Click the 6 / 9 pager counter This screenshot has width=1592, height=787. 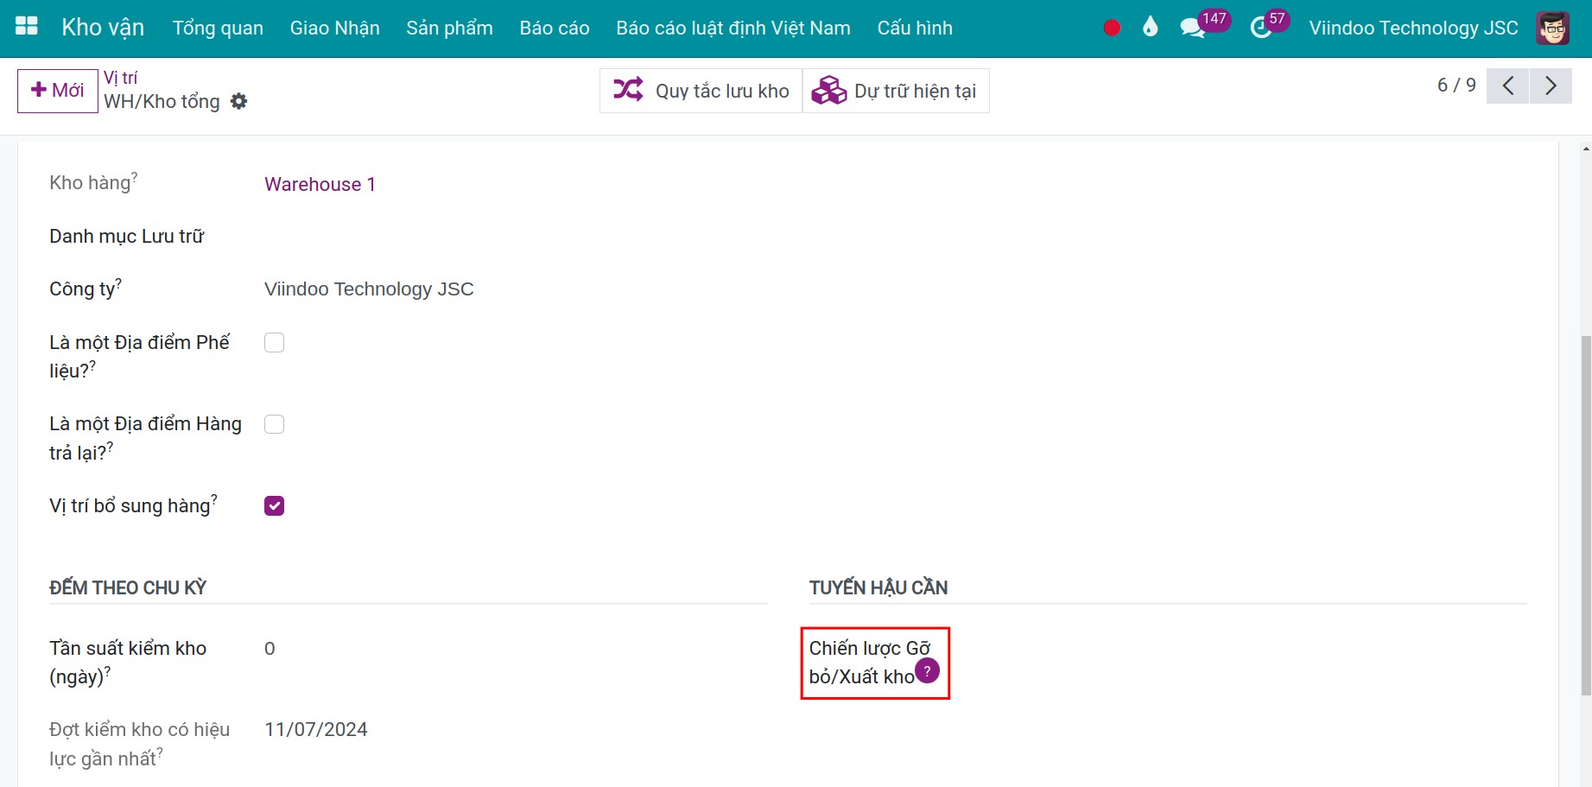pos(1456,86)
